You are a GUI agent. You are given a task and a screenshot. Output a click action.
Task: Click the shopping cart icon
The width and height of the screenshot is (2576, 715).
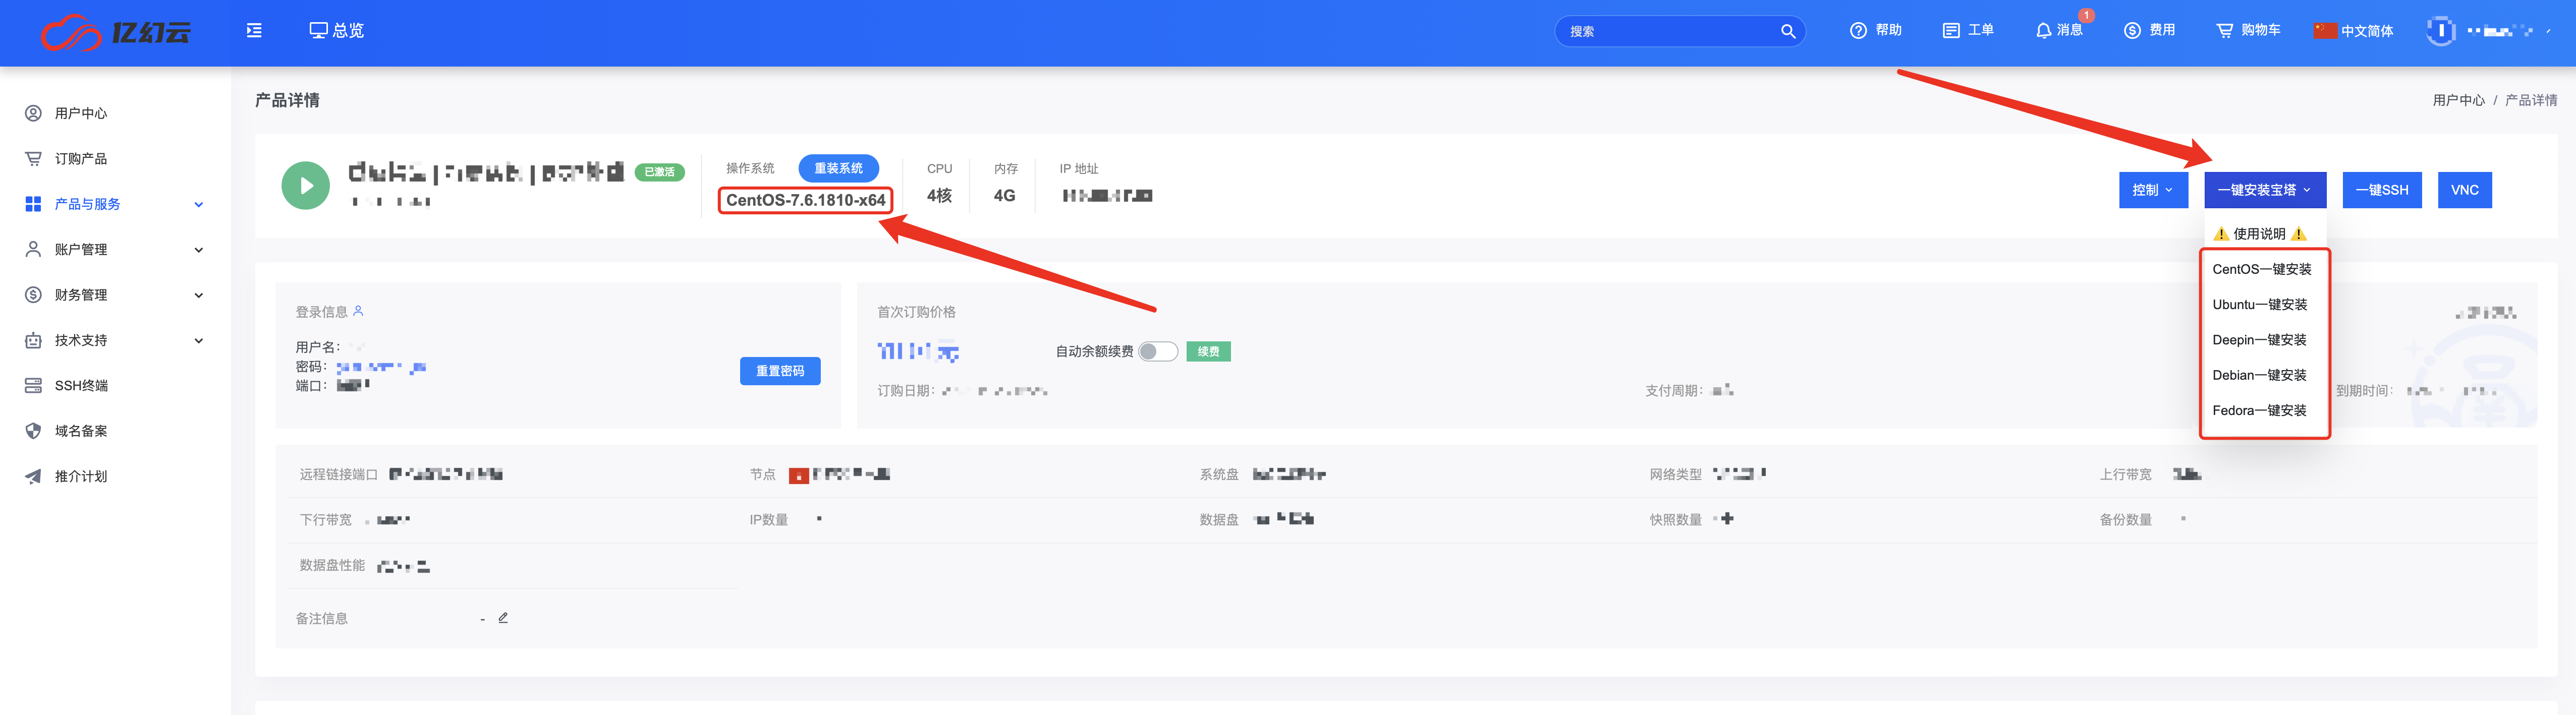tap(2224, 30)
